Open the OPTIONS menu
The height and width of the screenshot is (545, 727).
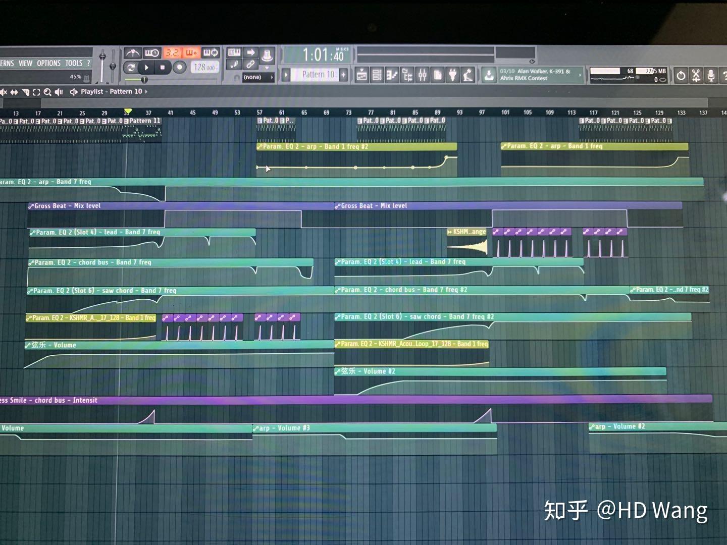[x=48, y=63]
